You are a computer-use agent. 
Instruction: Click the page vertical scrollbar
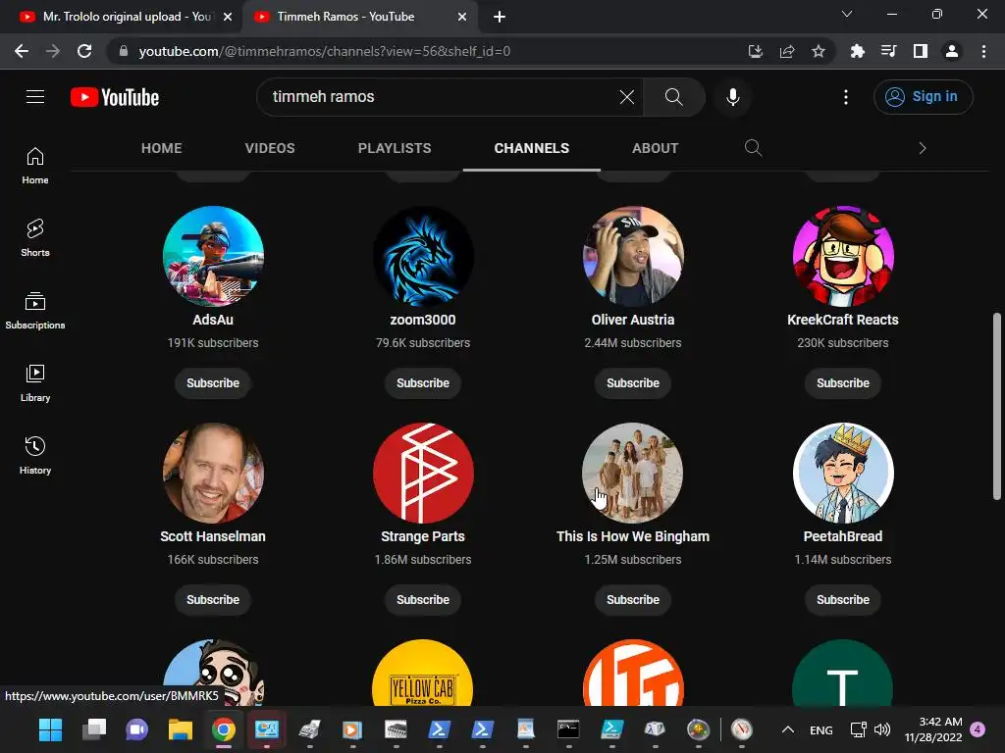point(997,406)
